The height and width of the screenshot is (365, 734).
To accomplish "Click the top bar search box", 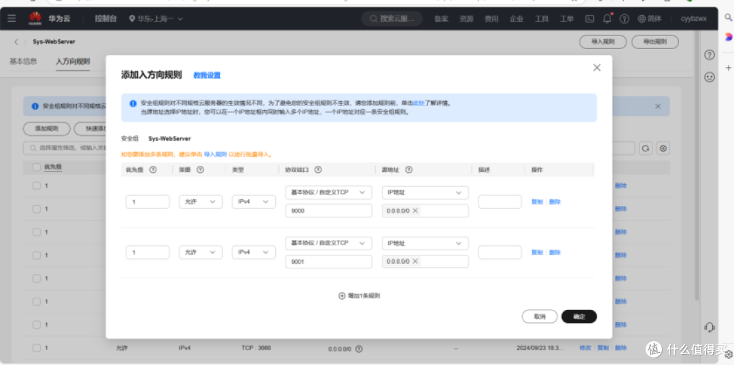I will point(392,19).
